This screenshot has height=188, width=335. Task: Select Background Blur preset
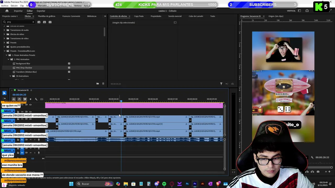[x=23, y=63]
